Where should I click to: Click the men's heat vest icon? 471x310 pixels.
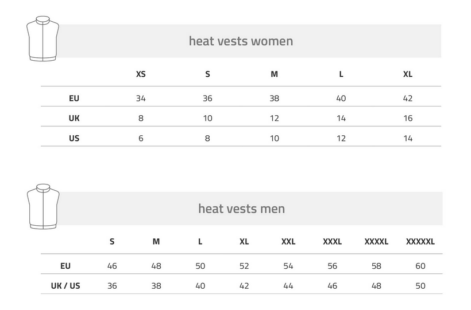pos(43,206)
